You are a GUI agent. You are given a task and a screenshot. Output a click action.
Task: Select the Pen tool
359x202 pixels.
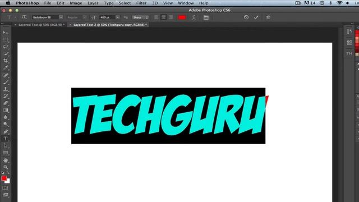point(6,132)
